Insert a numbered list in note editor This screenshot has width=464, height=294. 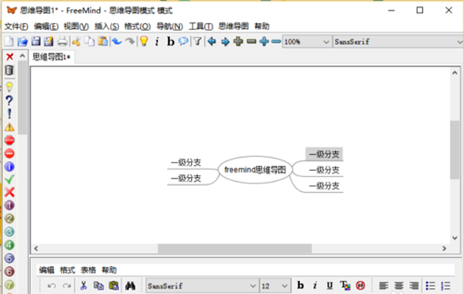pos(445,285)
